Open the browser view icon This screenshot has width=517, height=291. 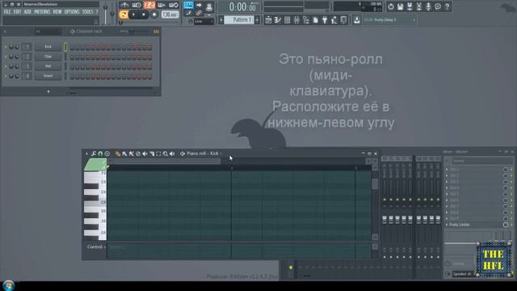[306, 20]
